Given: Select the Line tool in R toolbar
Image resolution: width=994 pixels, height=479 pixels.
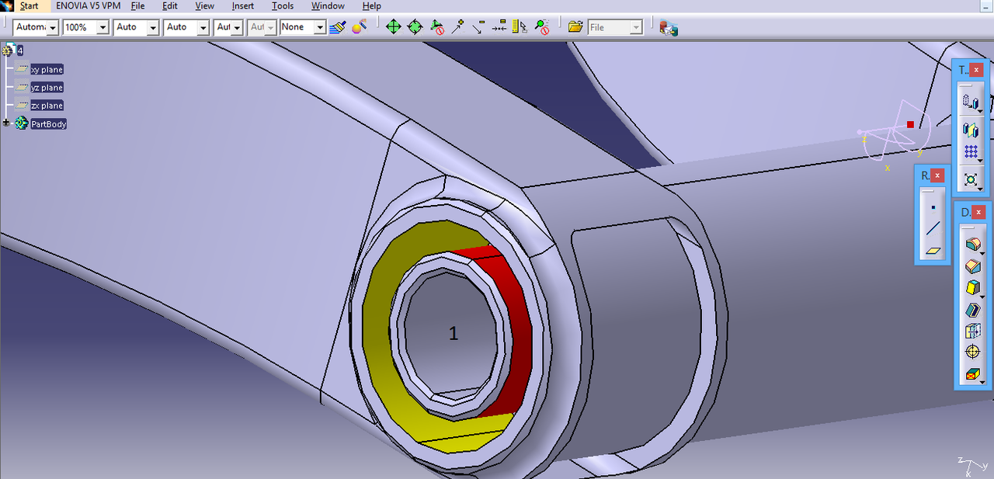Looking at the screenshot, I should pos(933,229).
